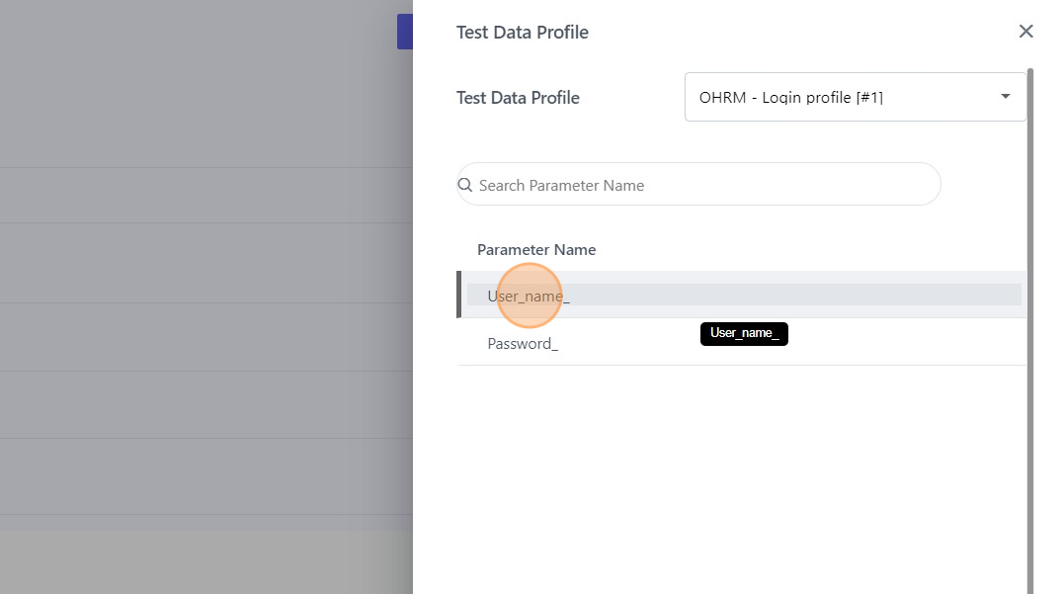This screenshot has height=594, width=1062.
Task: Click the search magnifier icon
Action: [x=465, y=185]
